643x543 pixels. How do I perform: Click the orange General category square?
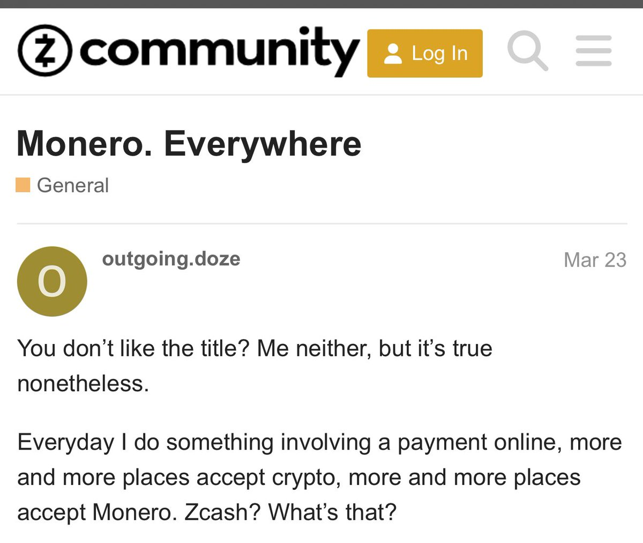(x=23, y=185)
